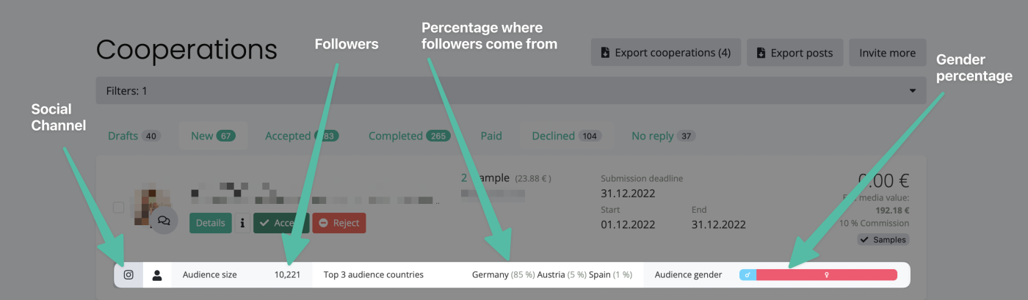Tick the cooperation row checkbox
Screen dimensions: 1028x300
(x=118, y=208)
